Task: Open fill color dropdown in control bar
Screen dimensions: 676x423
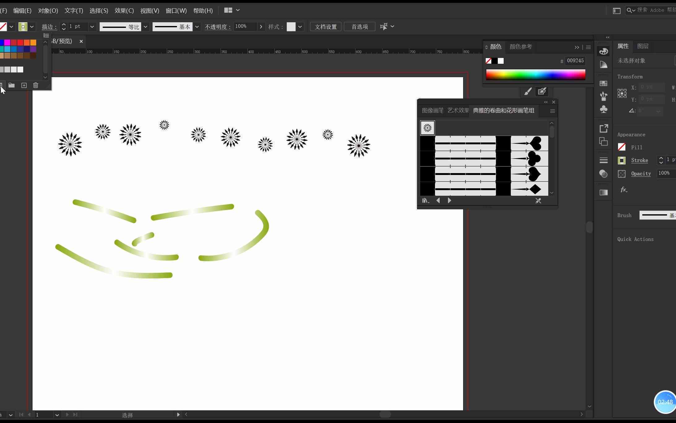Action: pos(11,27)
